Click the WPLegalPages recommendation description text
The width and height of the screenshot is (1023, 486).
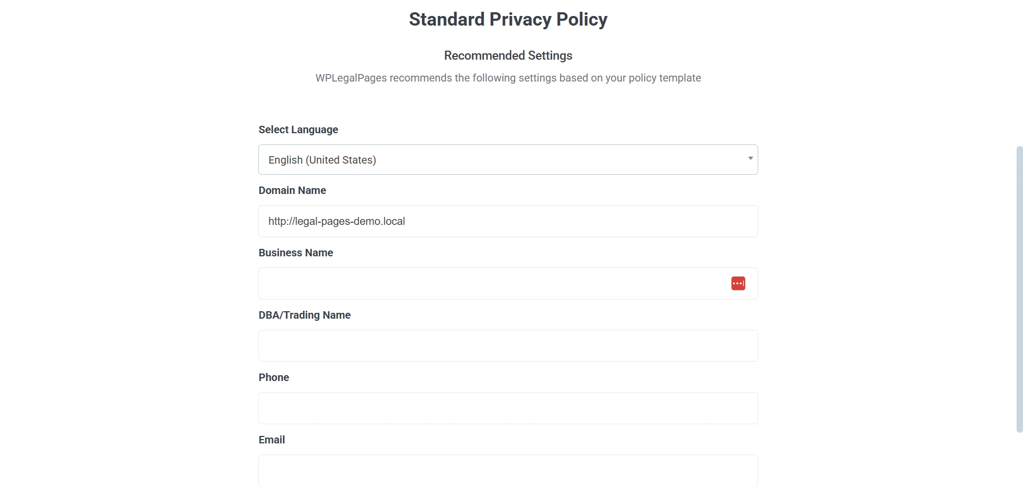tap(508, 78)
